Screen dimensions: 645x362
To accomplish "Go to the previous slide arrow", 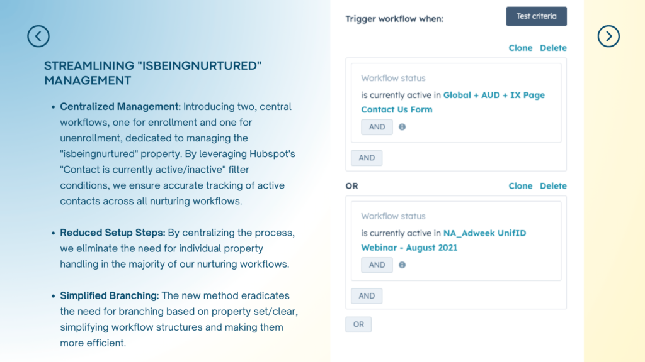I will pyautogui.click(x=38, y=36).
